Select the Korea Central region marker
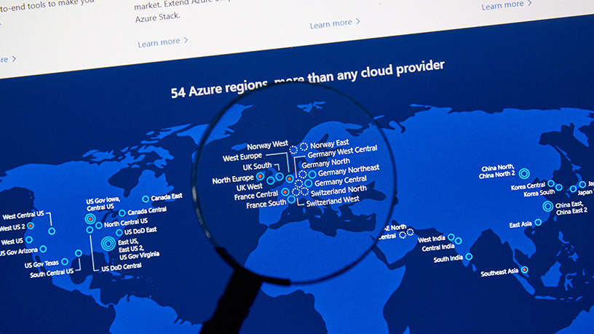Viewport: 594px width, 334px height. point(551,184)
